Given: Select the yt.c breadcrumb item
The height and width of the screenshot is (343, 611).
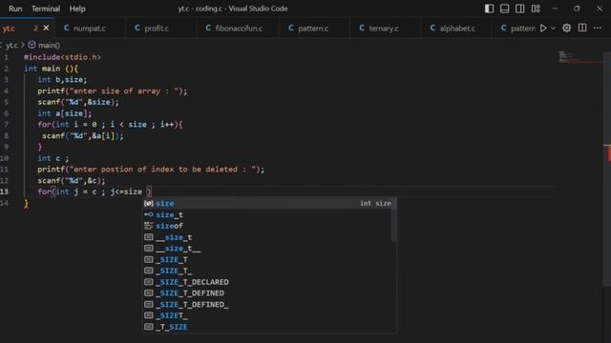Looking at the screenshot, I should (x=11, y=45).
